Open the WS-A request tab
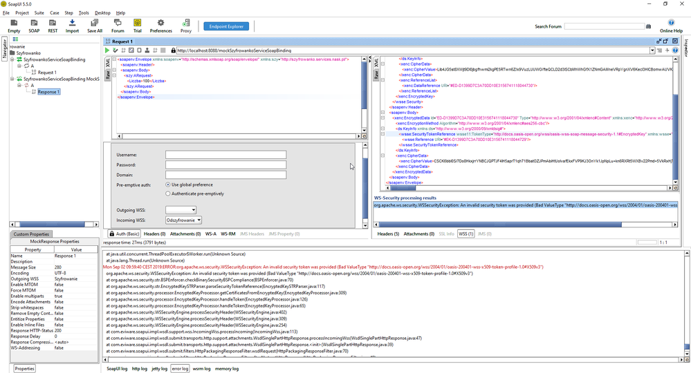 (x=210, y=234)
